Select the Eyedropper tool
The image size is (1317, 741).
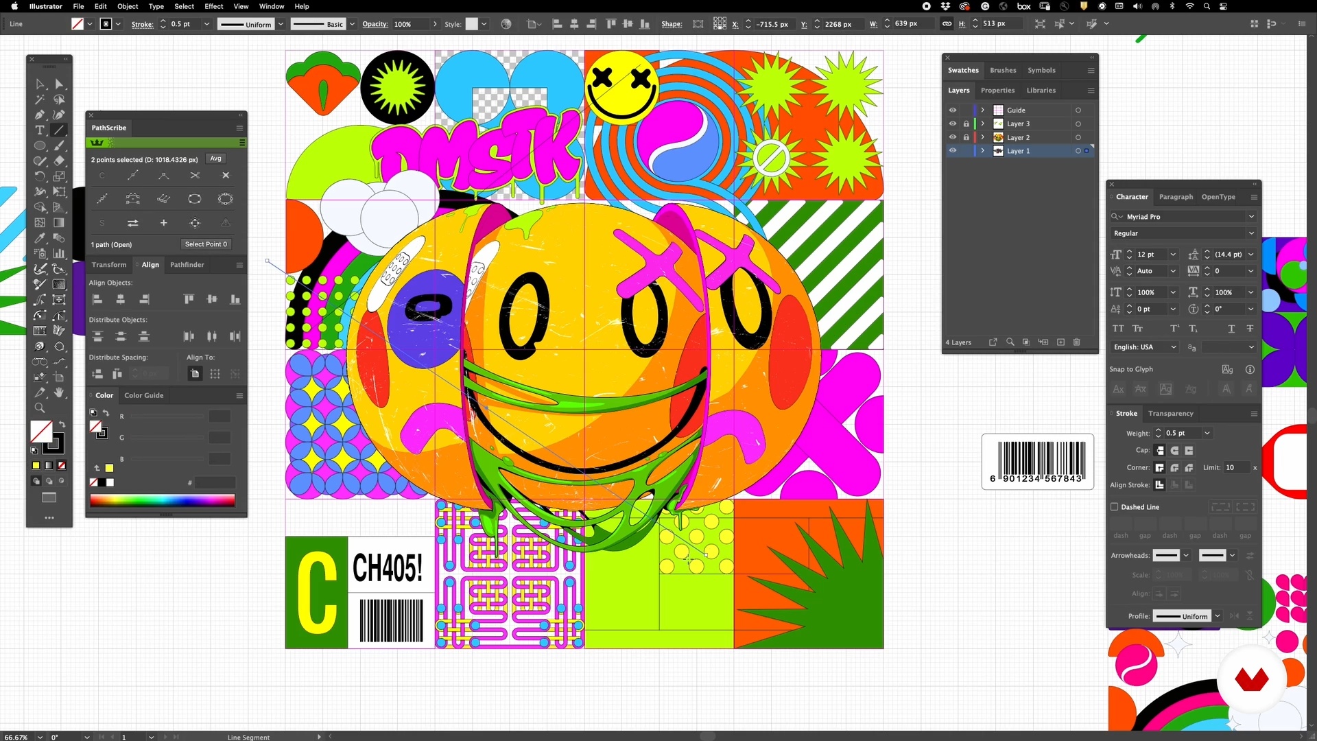point(40,238)
